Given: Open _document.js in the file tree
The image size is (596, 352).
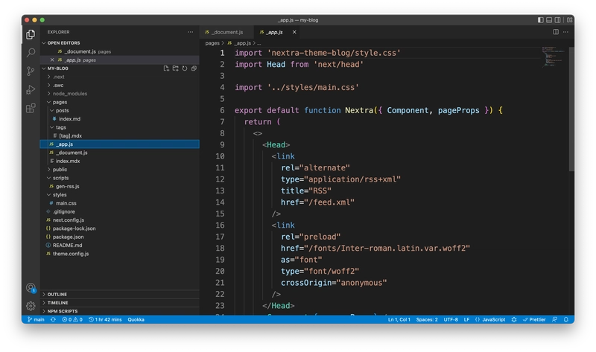Looking at the screenshot, I should 120,153.
